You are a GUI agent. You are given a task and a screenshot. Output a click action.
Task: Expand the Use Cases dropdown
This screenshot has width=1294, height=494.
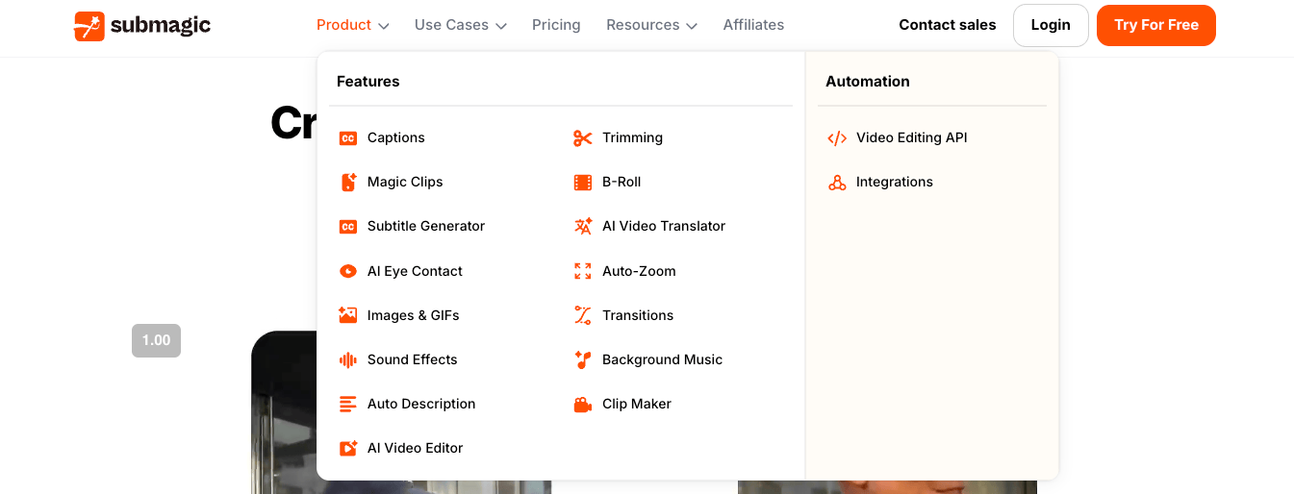[x=461, y=25]
